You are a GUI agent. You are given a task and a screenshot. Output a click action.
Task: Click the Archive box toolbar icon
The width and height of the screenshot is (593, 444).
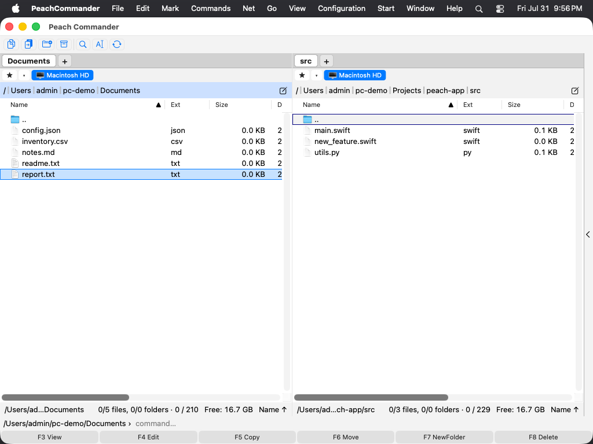pyautogui.click(x=64, y=44)
